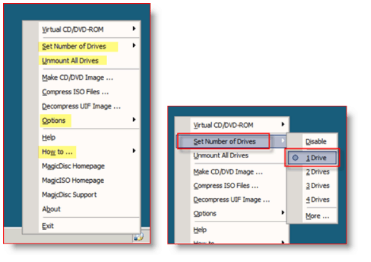Exit MagicDisc from the menu
371x262 pixels.
[48, 226]
